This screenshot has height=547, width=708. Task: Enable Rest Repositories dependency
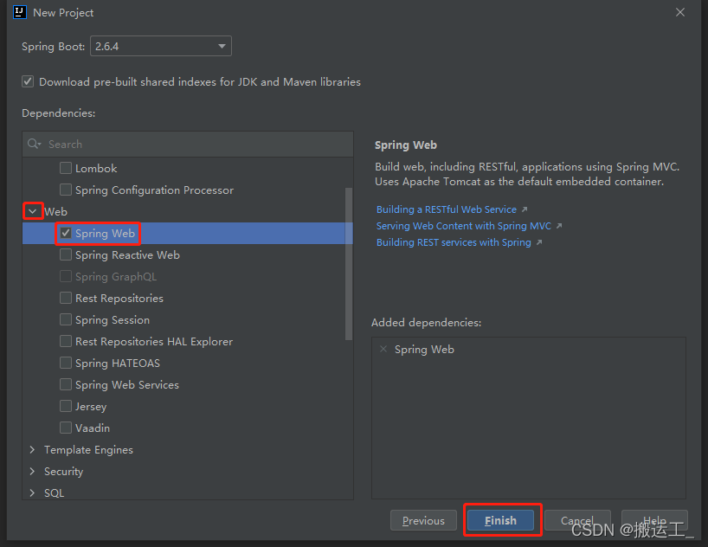(x=66, y=298)
